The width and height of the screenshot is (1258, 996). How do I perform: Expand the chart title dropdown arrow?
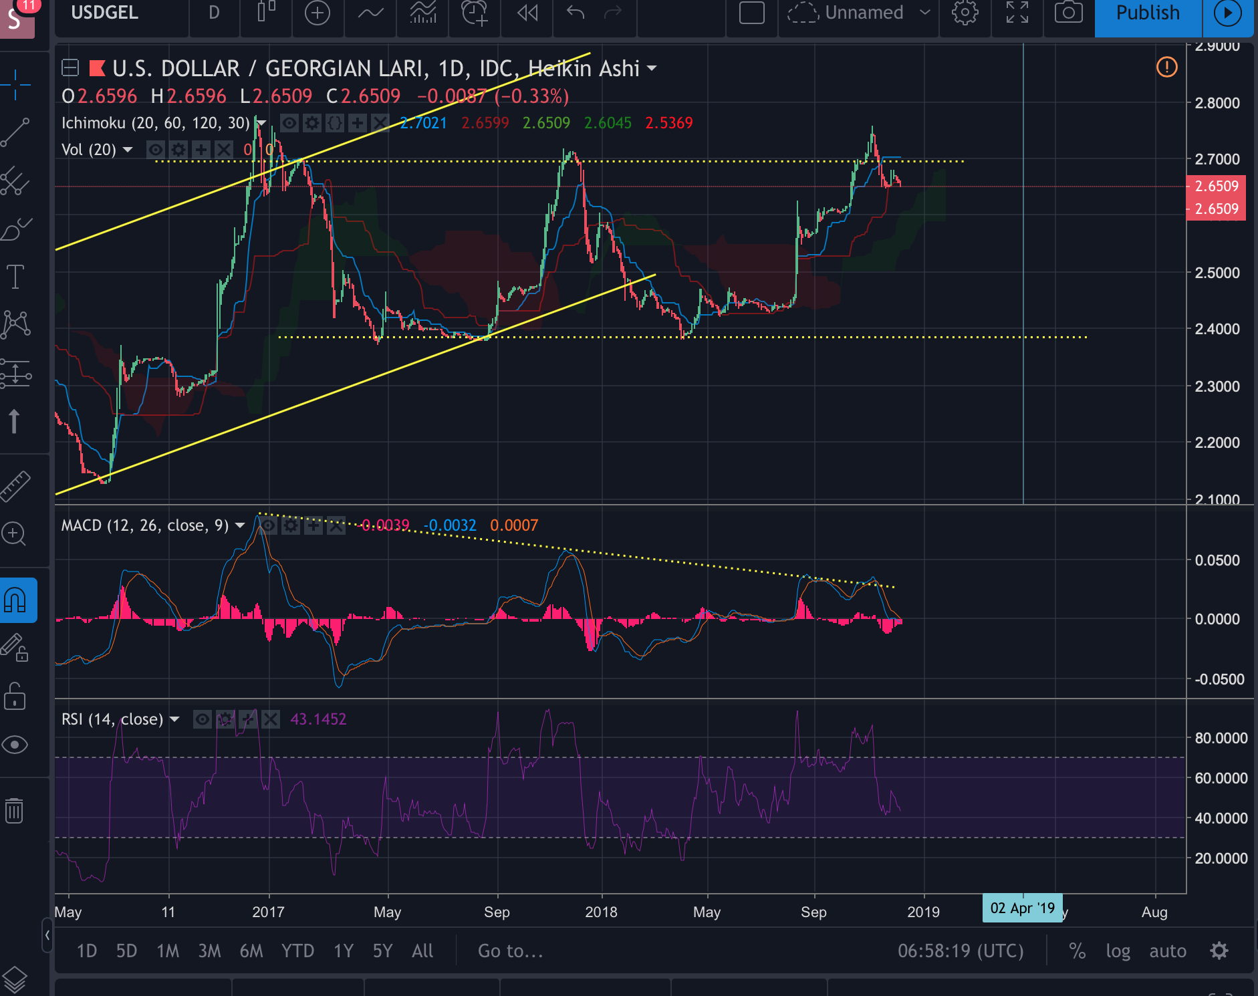(652, 68)
